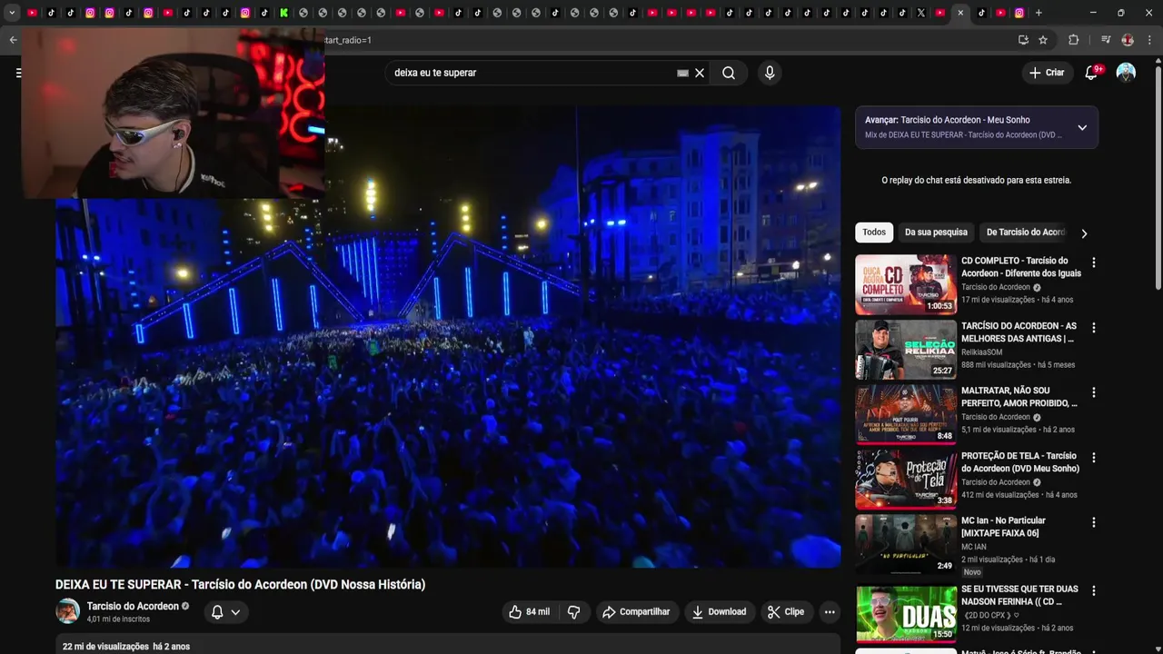Open options menu for AS MELHORES DAS ANTIGAS
Image resolution: width=1163 pixels, height=654 pixels.
click(x=1093, y=328)
